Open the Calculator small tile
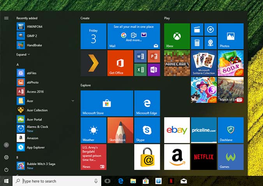The image size is (263, 186). click(197, 43)
